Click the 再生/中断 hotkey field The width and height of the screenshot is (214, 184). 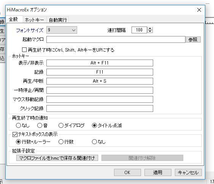[100, 81]
